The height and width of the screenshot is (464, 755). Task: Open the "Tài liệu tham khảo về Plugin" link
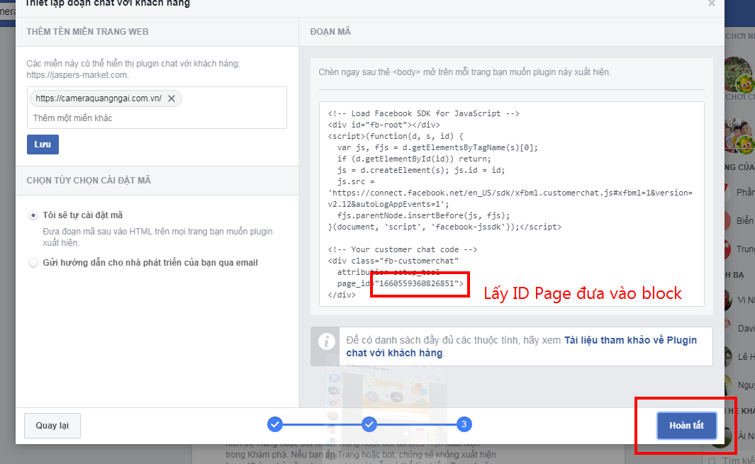pyautogui.click(x=630, y=340)
